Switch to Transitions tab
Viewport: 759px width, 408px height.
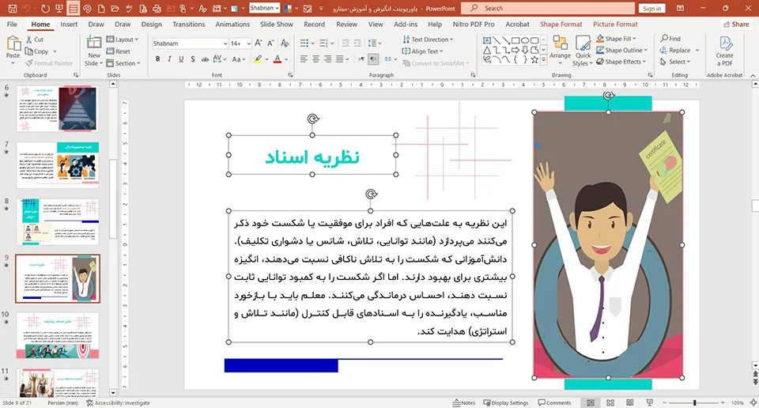189,25
